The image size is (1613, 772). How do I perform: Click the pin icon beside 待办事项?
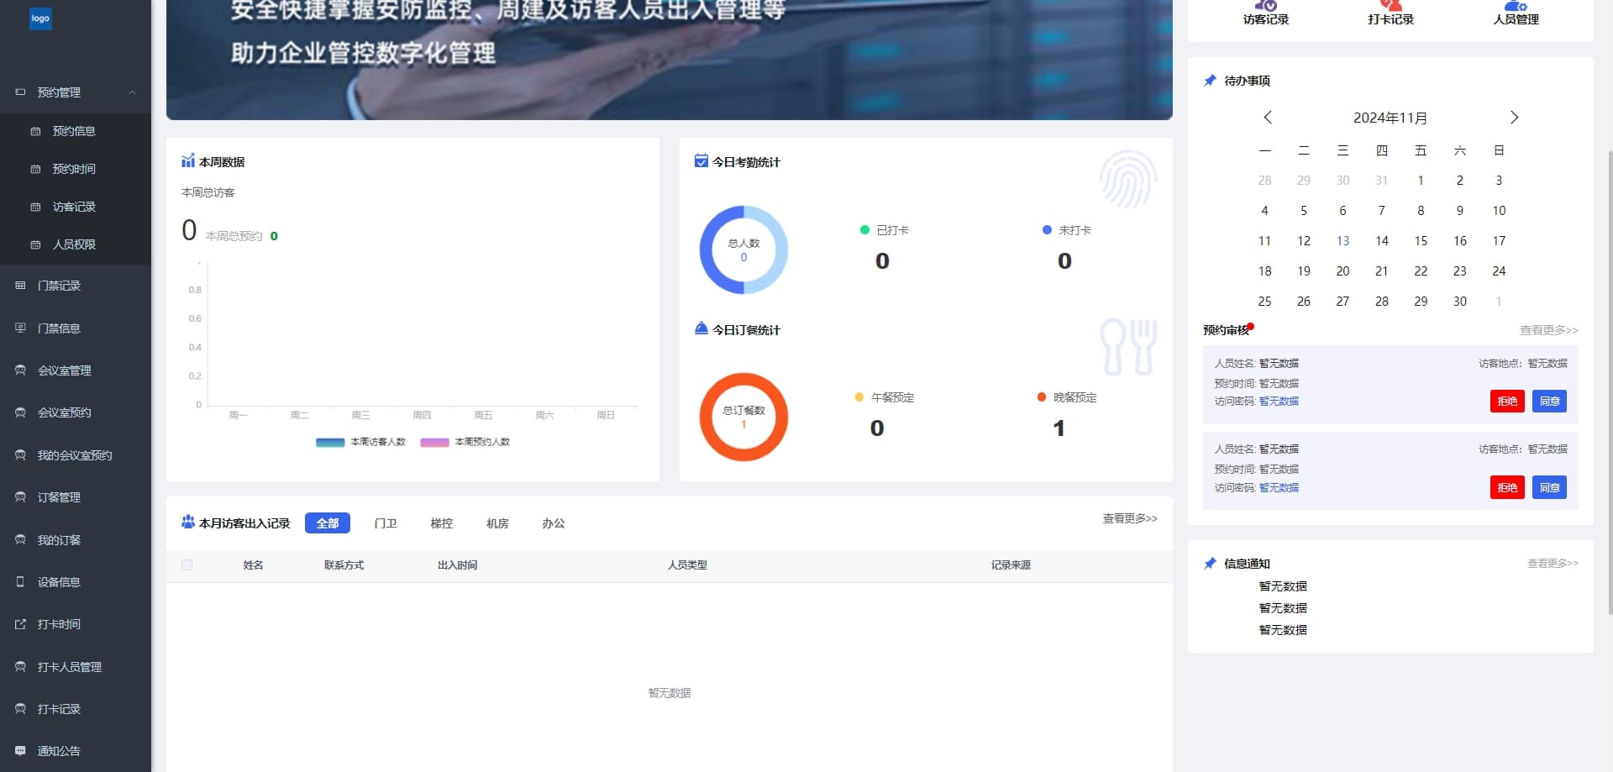(1210, 81)
